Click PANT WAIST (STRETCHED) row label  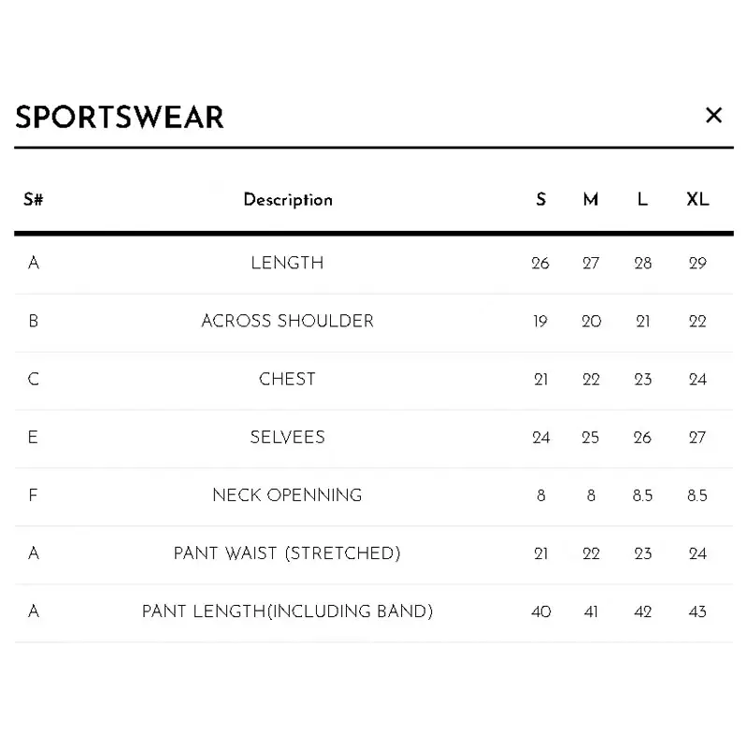(x=287, y=554)
